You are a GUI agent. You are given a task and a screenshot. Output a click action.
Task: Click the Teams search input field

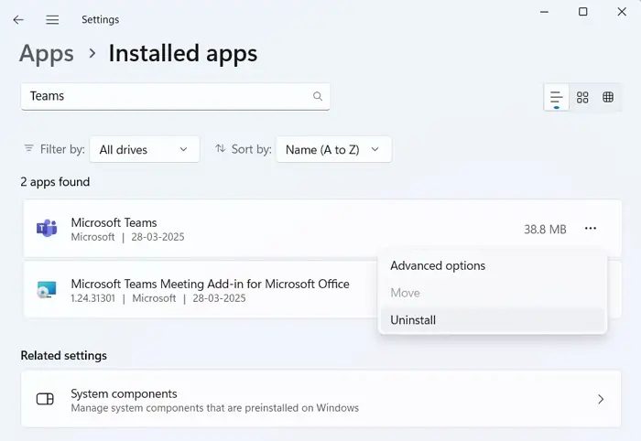coord(165,96)
